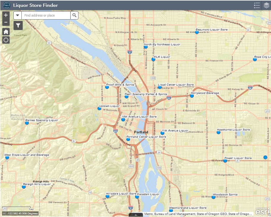Select Pearl Specialty Market & Spirits marker
This screenshot has width=271, height=217.
click(127, 97)
